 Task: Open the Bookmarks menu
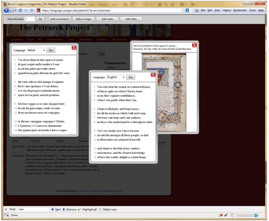[240, 10]
